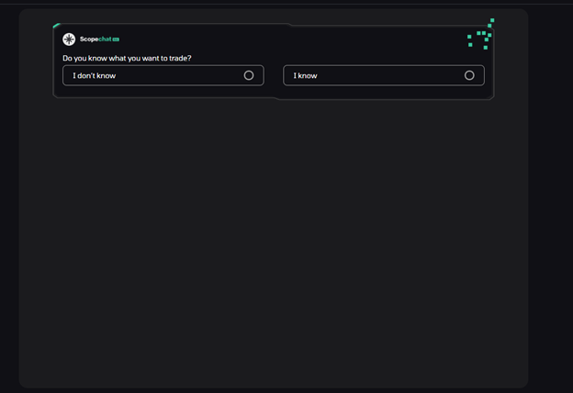This screenshot has width=573, height=393.
Task: Click the round Scopechat avatar logo
Action: click(69, 39)
